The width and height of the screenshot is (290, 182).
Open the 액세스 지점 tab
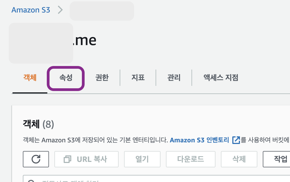221,77
